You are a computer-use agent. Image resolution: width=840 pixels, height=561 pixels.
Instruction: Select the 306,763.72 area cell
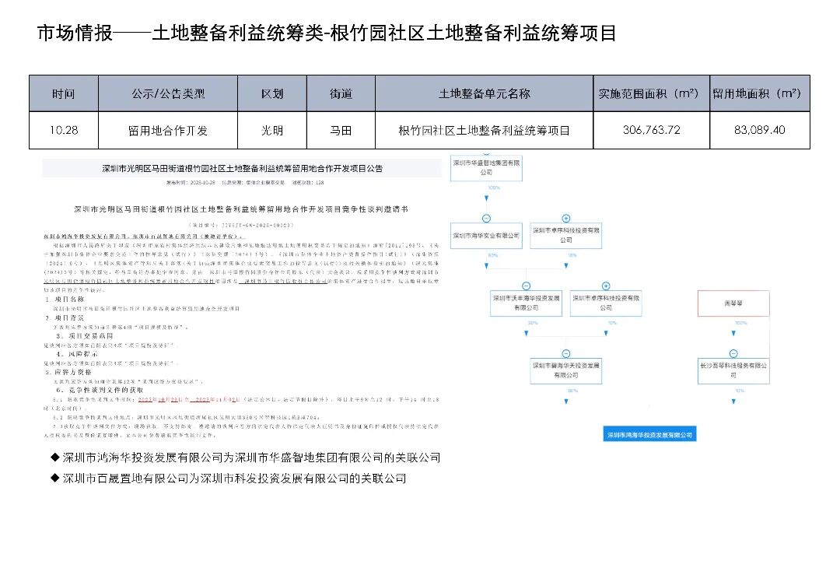651,130
